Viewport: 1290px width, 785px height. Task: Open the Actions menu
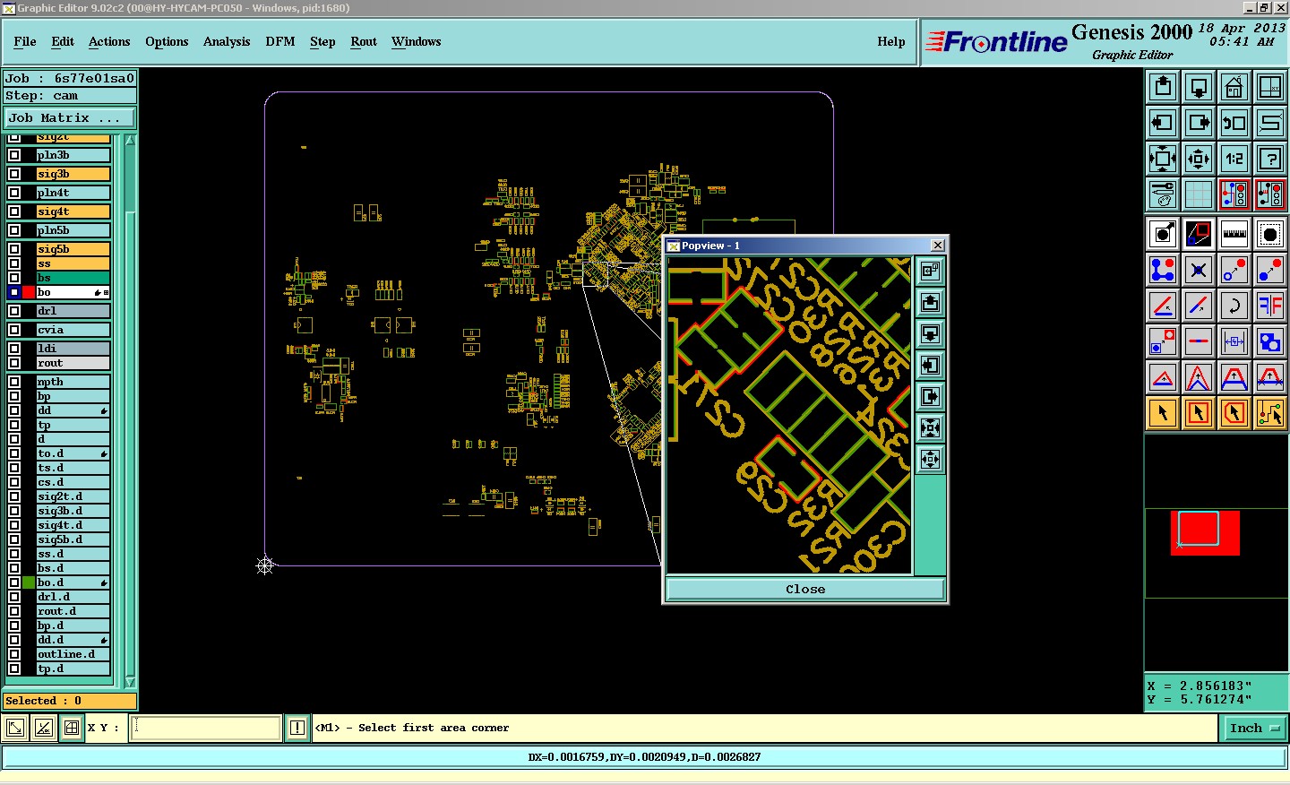109,41
